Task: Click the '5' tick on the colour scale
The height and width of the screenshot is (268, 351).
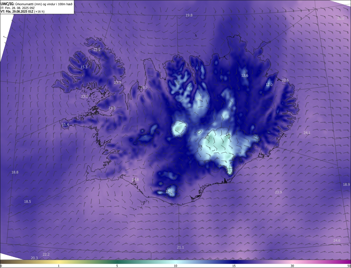Action: coord(117,266)
